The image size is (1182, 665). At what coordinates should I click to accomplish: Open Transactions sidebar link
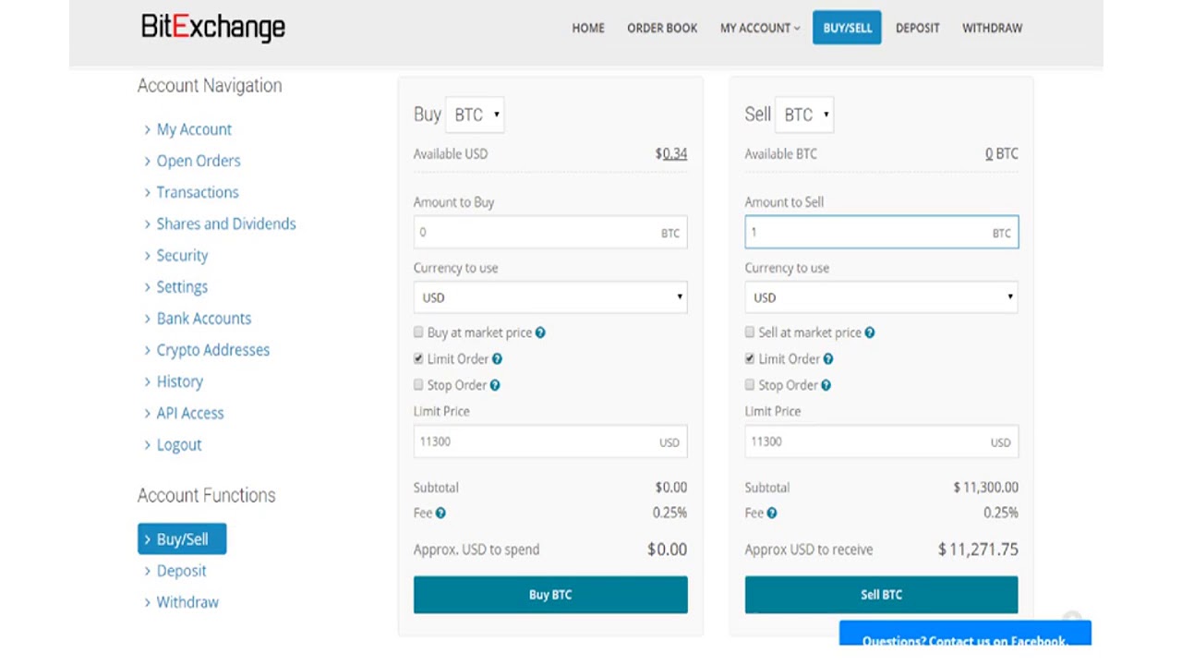point(197,192)
